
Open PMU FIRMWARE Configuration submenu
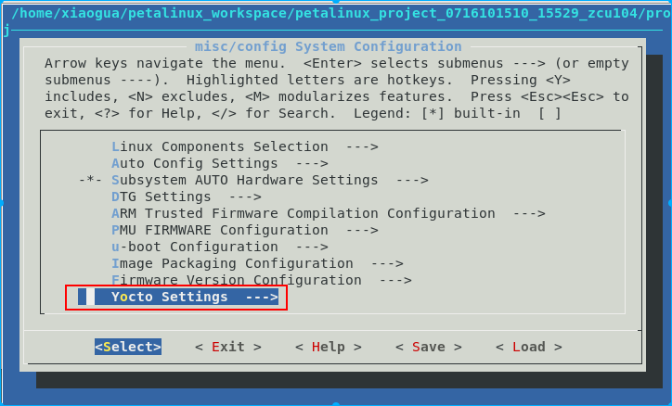coord(245,230)
